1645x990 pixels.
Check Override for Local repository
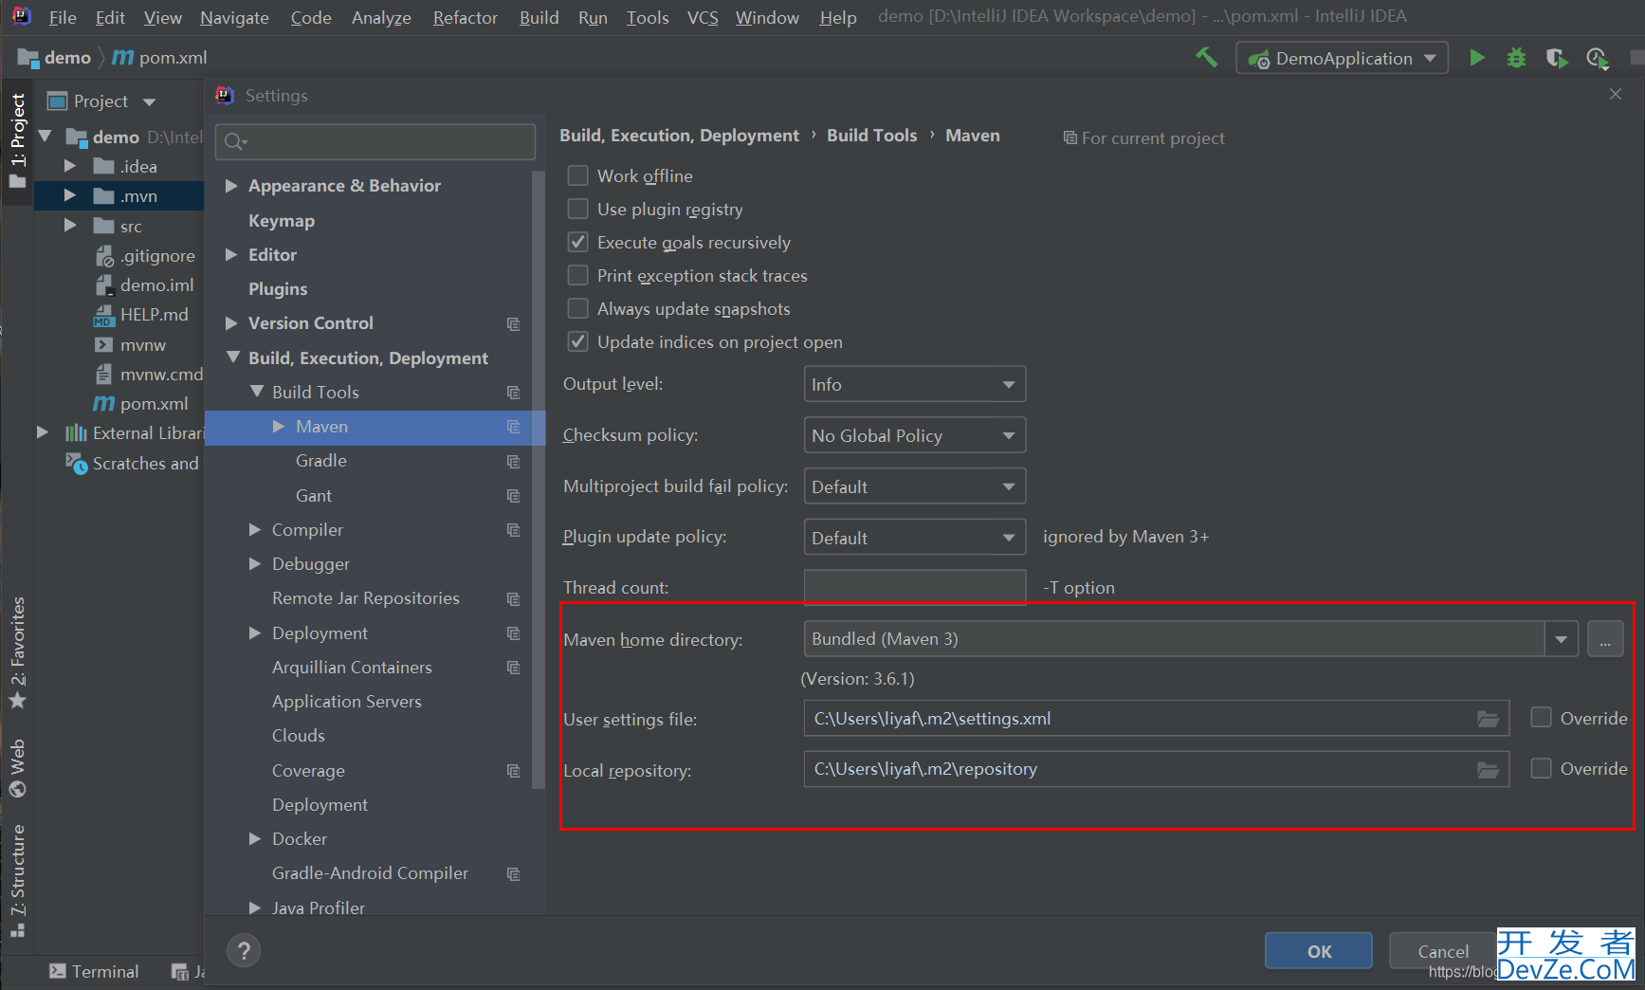(x=1542, y=768)
